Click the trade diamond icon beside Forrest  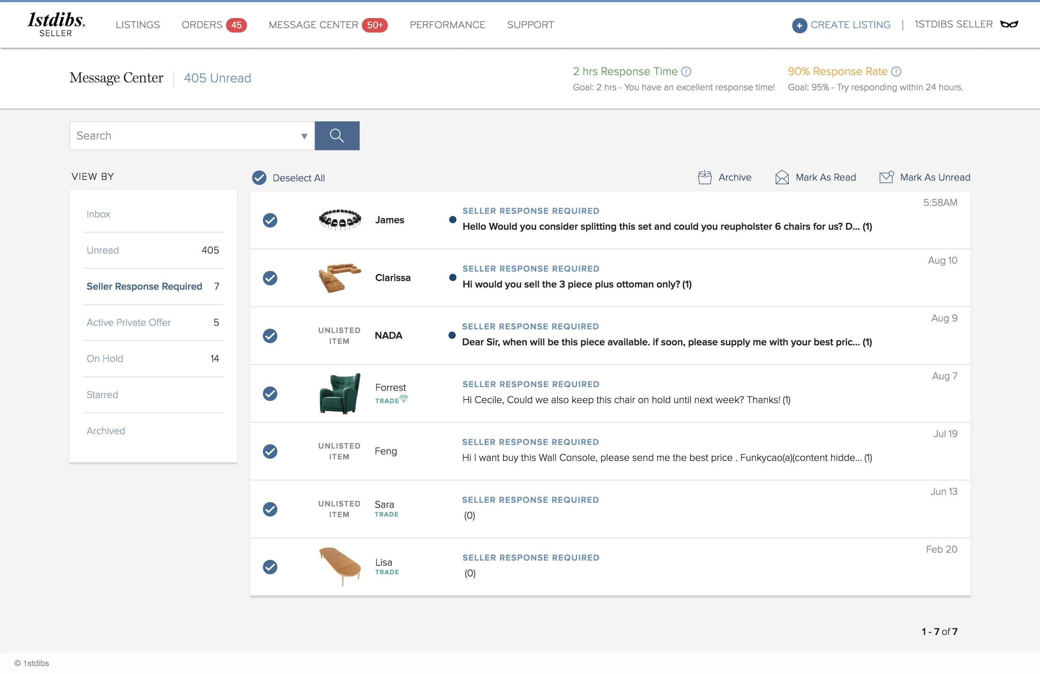(404, 398)
